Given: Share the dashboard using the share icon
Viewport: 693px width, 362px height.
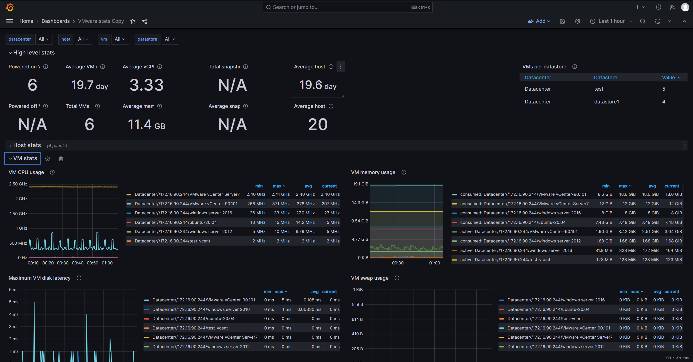Looking at the screenshot, I should (x=144, y=21).
